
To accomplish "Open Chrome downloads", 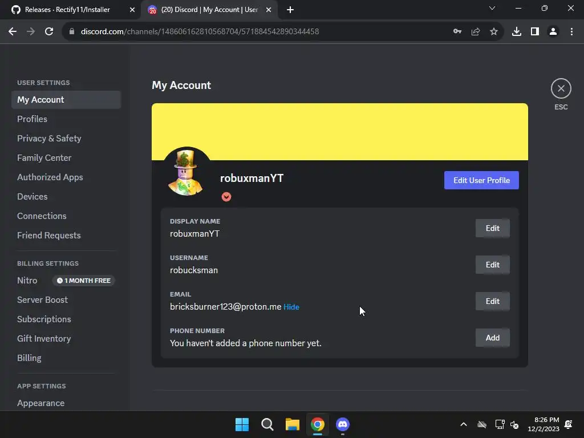I will (x=517, y=31).
